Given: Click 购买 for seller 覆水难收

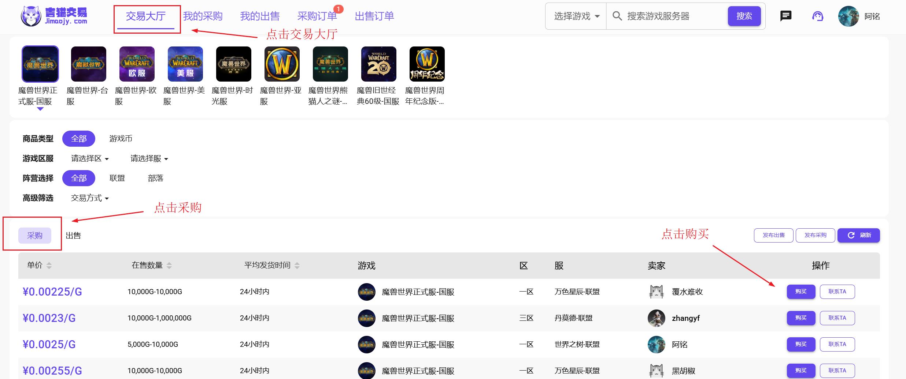Looking at the screenshot, I should (801, 292).
